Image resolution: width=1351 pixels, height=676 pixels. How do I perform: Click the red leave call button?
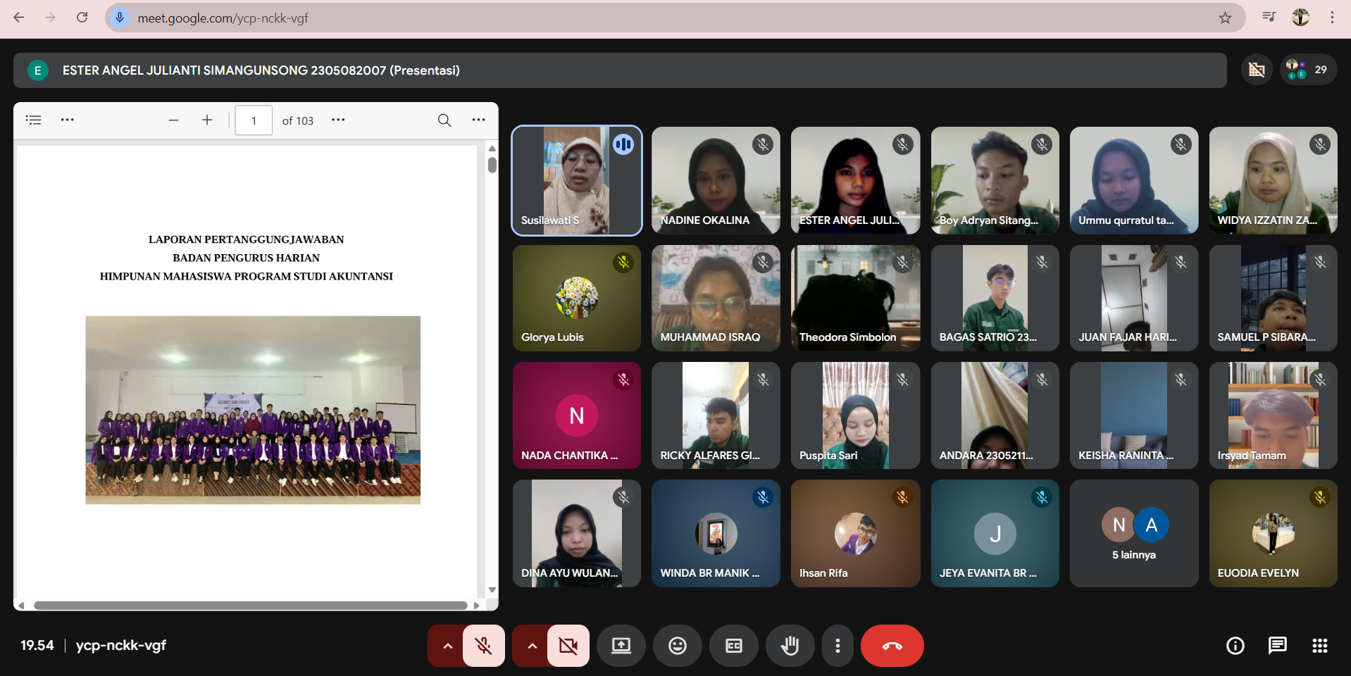[892, 646]
